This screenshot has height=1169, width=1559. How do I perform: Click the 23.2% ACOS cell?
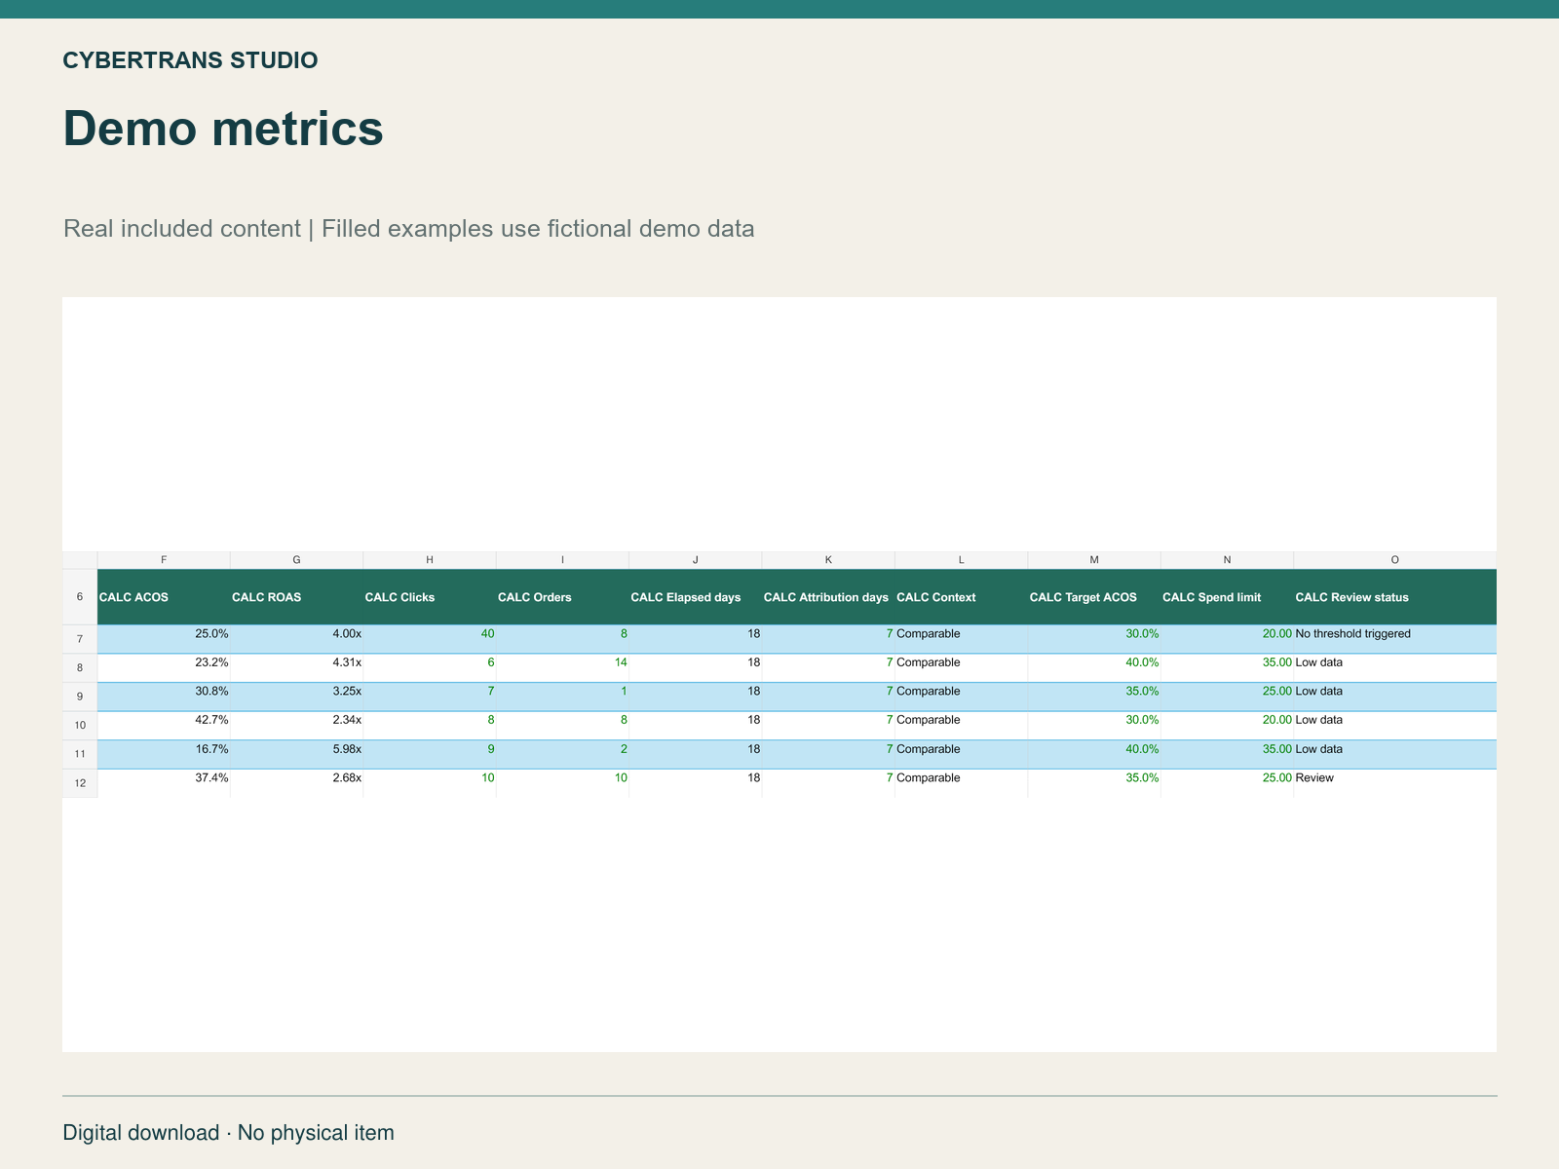click(164, 667)
